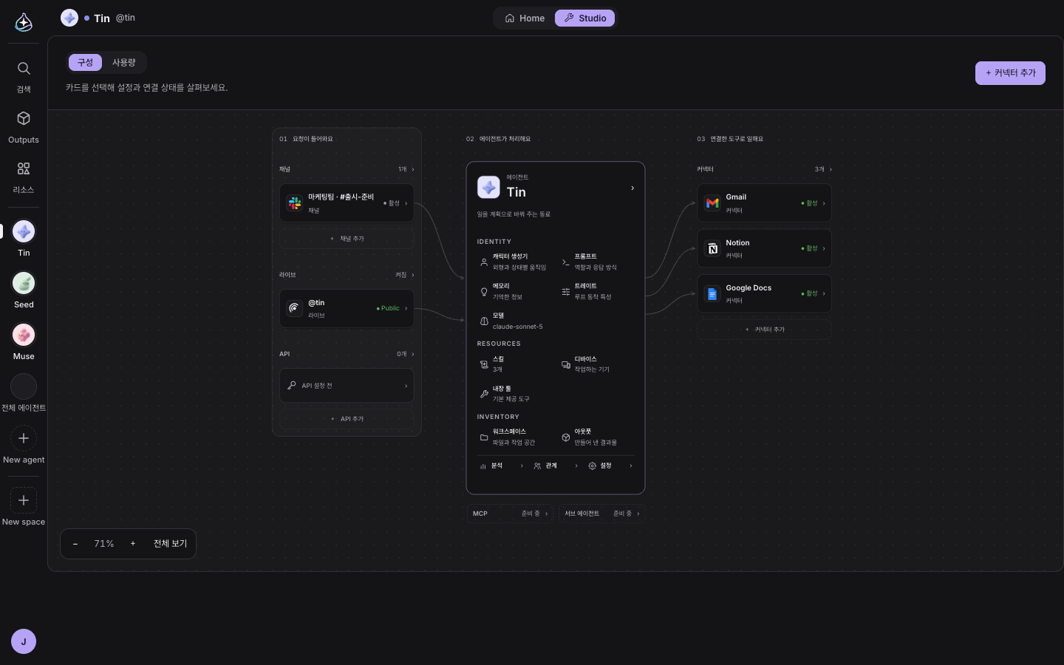Open the 리소스 resources icon
1064x665 pixels.
pyautogui.click(x=24, y=168)
